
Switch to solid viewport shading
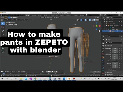94,20
